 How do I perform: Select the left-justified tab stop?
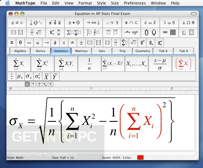(x=27, y=84)
